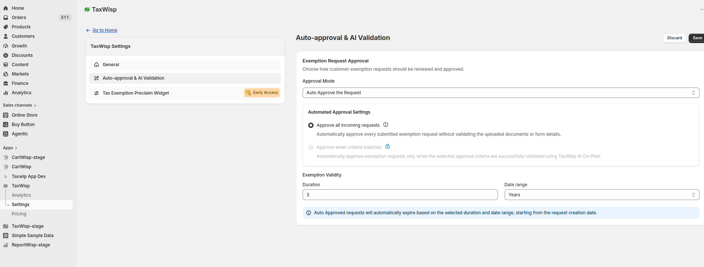Click the info icon beside Approve all incoming requests
704x267 pixels.
386,125
